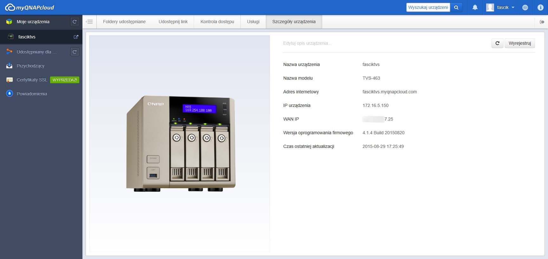Click the Nazwa modelu label
Viewport: 548px width, 259px height.
[298, 78]
